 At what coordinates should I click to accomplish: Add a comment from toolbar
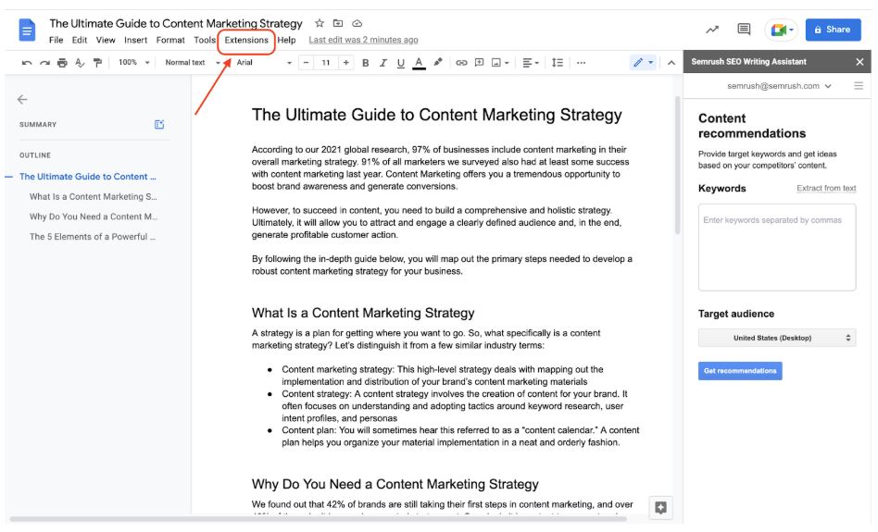point(479,63)
